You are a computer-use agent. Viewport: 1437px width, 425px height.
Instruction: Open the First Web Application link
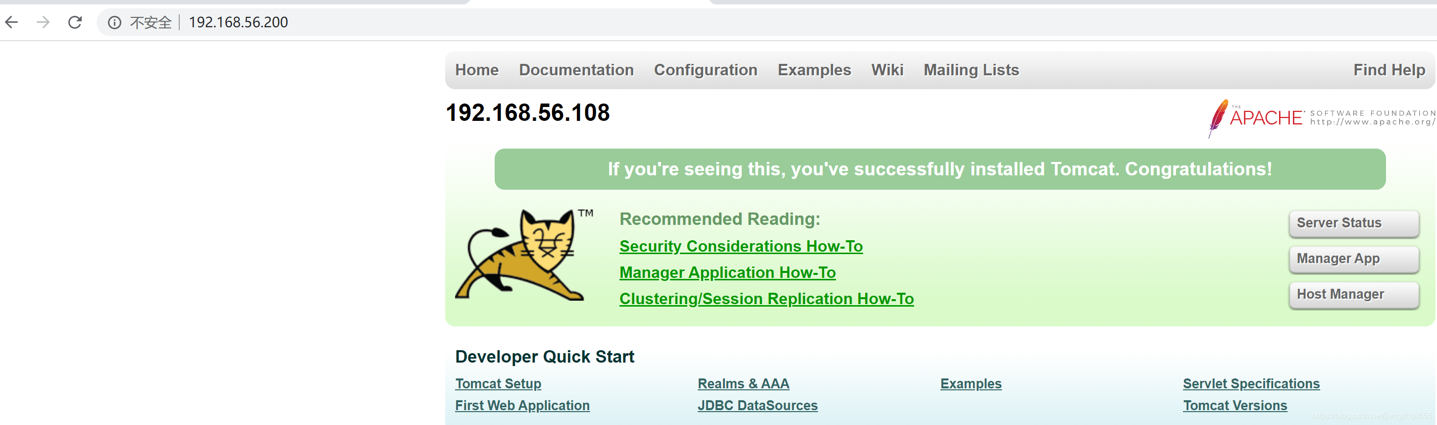(x=522, y=406)
